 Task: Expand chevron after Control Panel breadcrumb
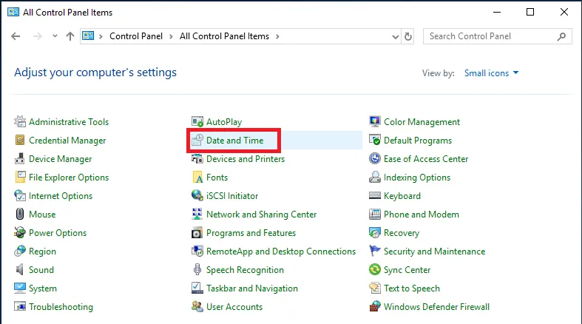click(x=171, y=36)
